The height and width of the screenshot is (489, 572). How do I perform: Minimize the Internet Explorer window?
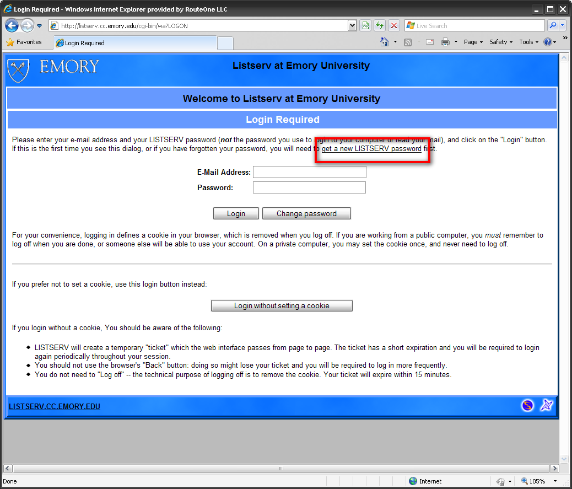pos(536,9)
